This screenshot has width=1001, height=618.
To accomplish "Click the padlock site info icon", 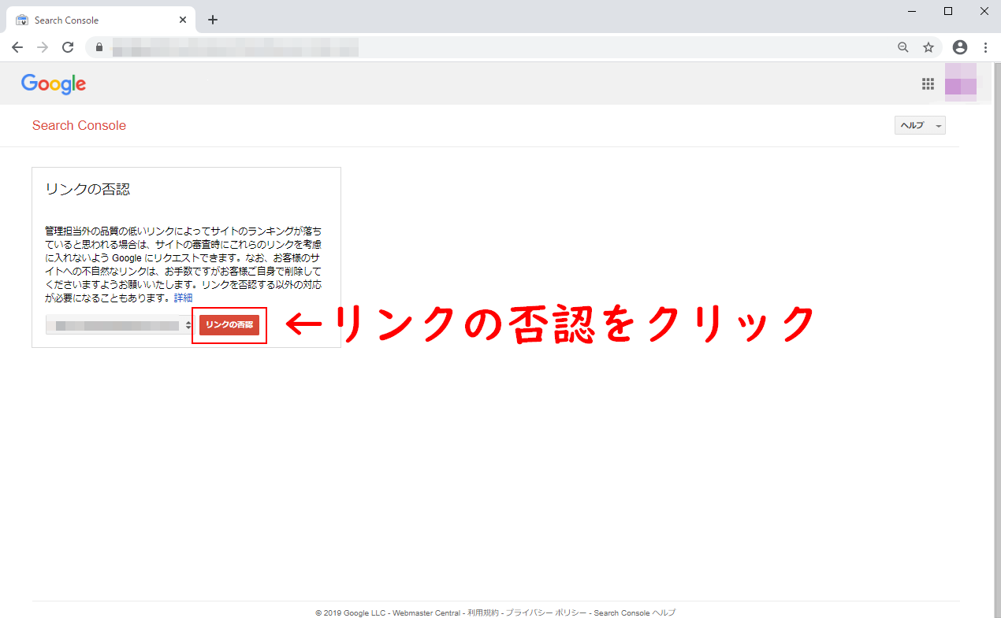I will [x=99, y=47].
